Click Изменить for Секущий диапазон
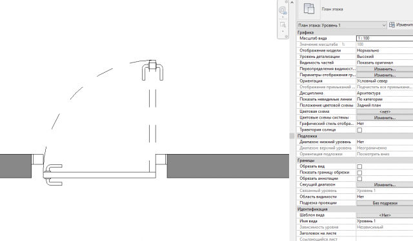The width and height of the screenshot is (413, 241). (385, 185)
